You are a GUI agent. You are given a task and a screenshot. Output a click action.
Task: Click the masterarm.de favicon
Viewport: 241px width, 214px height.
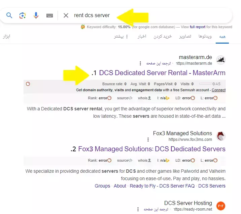pyautogui.click(x=221, y=60)
